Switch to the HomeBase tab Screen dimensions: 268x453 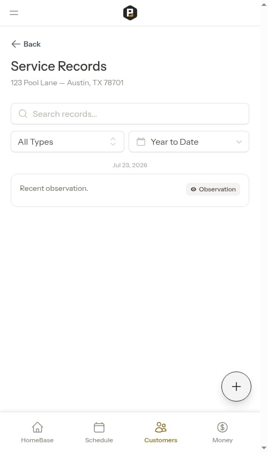pyautogui.click(x=38, y=432)
